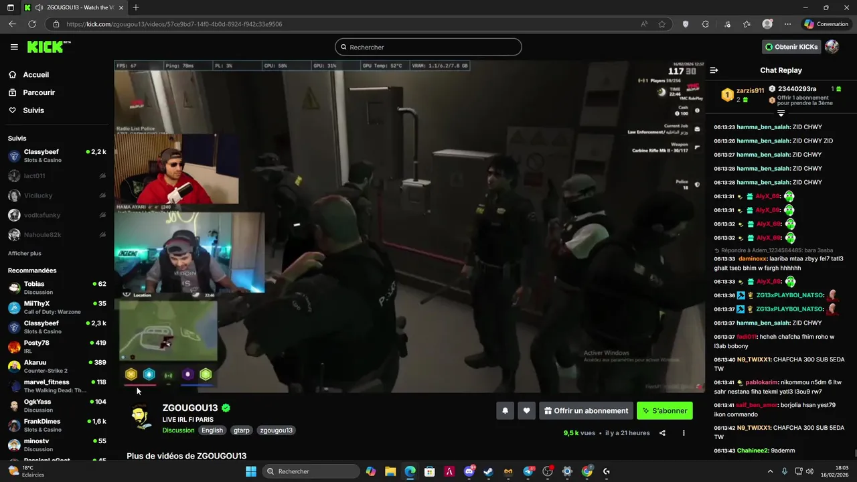Screen dimensions: 857x482
Task: Click the Rechercher search field on Kick
Action: click(x=428, y=47)
